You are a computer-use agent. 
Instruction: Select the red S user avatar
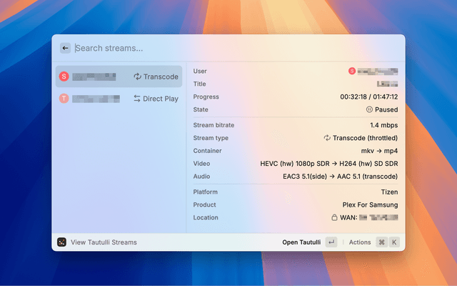tap(64, 77)
